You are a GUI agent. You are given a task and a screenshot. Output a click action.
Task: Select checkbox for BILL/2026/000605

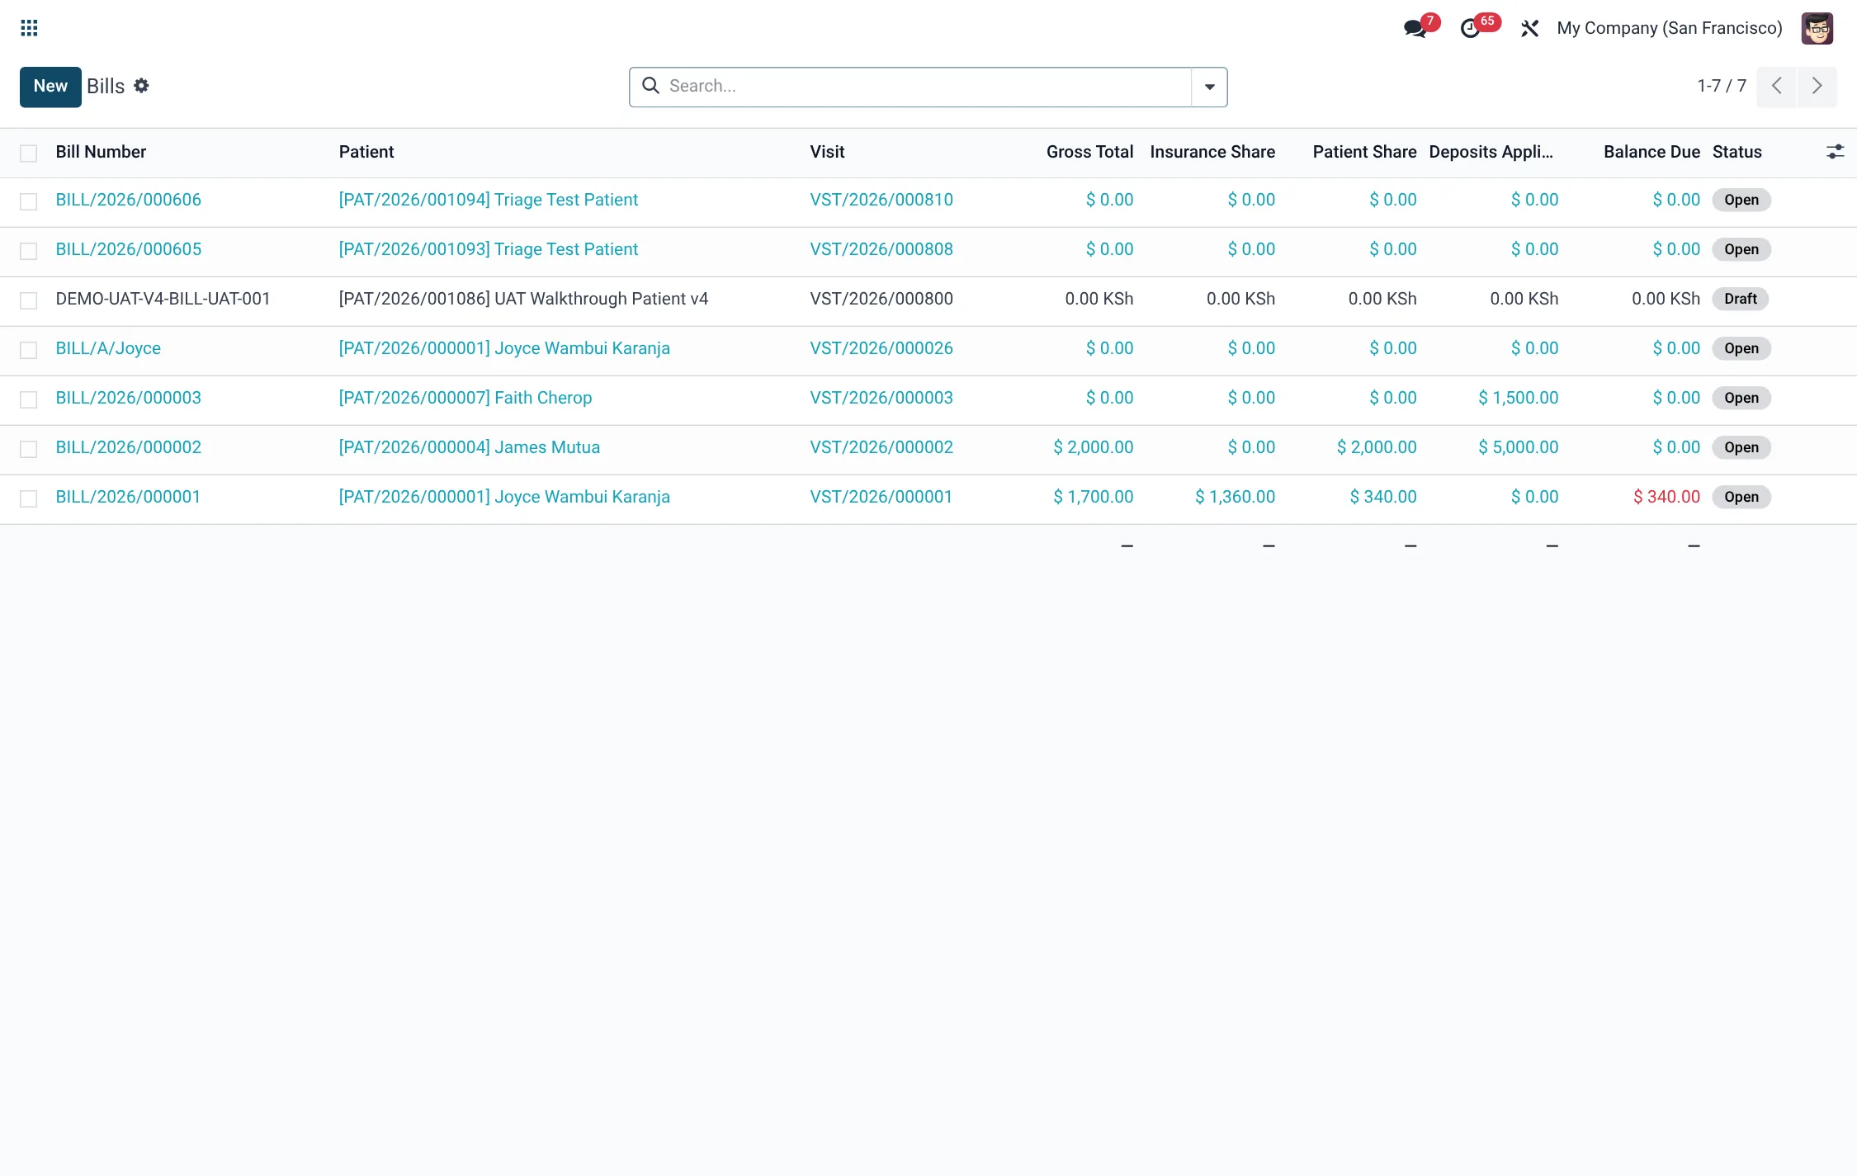coord(29,251)
